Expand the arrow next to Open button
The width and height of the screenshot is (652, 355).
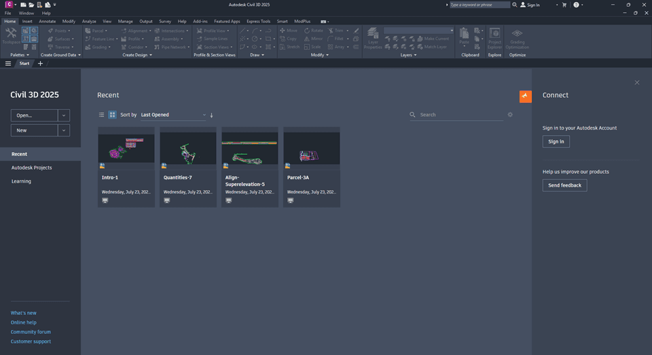[x=64, y=115]
